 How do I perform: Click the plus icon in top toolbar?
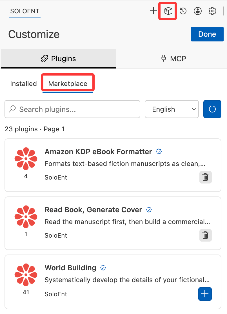click(x=153, y=11)
